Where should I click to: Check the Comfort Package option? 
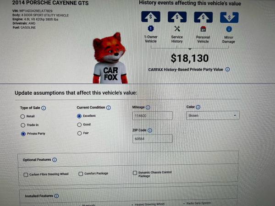tap(81, 174)
